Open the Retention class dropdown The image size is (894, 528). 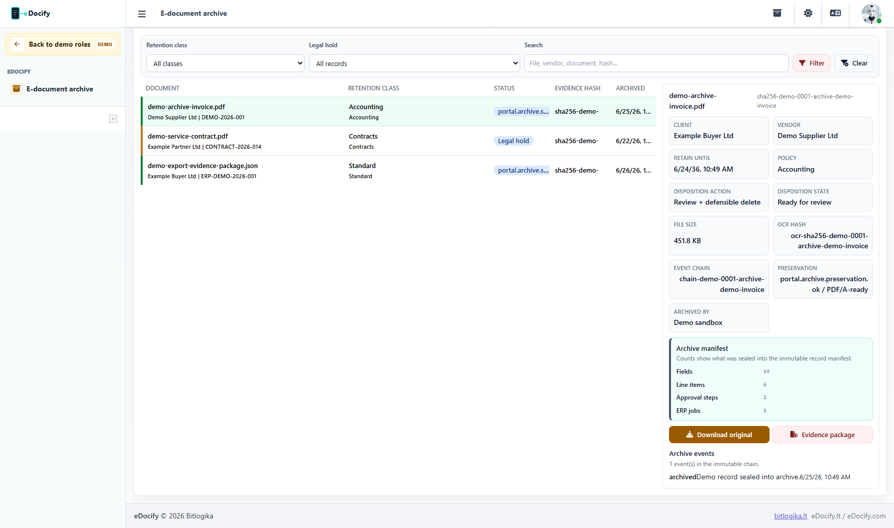tap(226, 63)
